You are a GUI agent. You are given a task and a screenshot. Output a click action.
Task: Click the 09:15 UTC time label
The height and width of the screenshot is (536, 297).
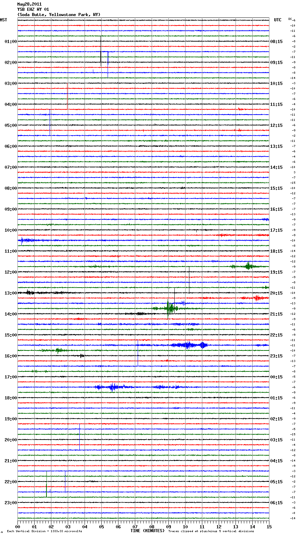pos(276,63)
